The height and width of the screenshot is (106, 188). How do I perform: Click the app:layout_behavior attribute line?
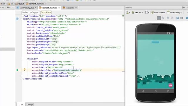pyautogui.click(x=74, y=47)
